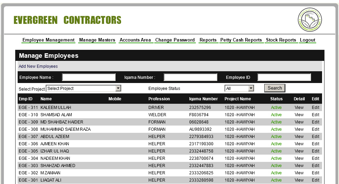Click Active status for KALEEM ULLAH
This screenshot has height=184, width=339.
coord(276,108)
